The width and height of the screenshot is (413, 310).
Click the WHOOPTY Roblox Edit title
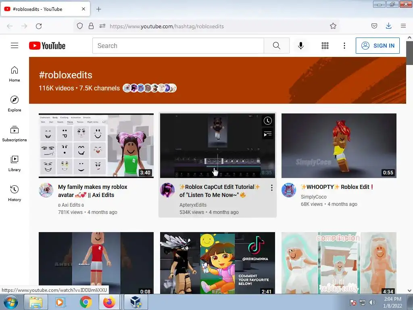[337, 187]
